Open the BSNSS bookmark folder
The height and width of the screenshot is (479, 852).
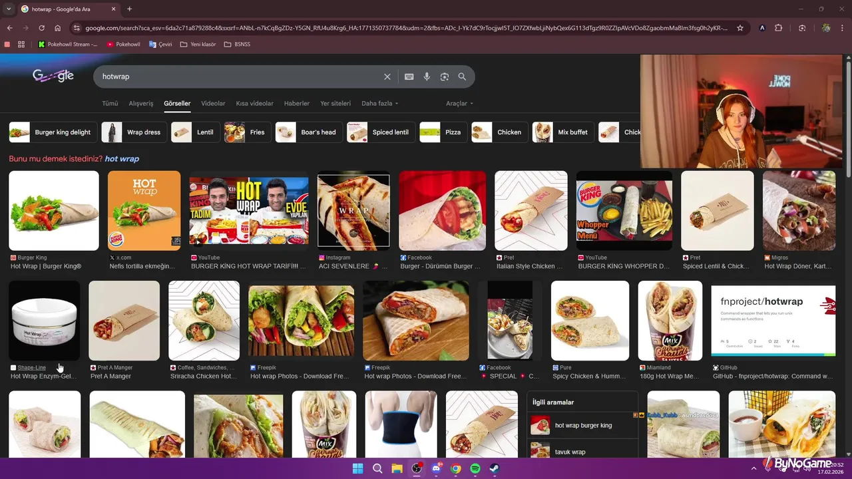click(x=237, y=45)
